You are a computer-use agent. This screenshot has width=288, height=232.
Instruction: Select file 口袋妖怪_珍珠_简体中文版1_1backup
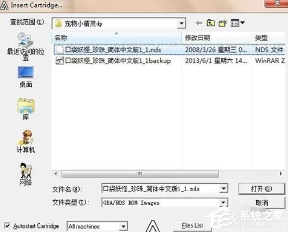click(x=118, y=61)
